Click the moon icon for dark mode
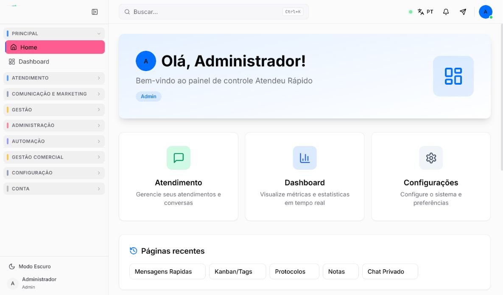 coord(12,267)
